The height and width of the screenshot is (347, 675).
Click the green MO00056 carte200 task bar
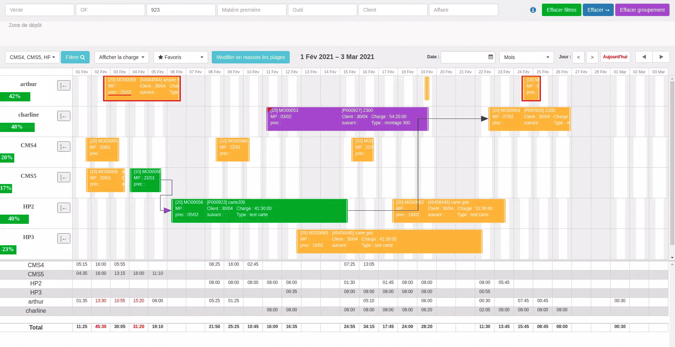259,210
